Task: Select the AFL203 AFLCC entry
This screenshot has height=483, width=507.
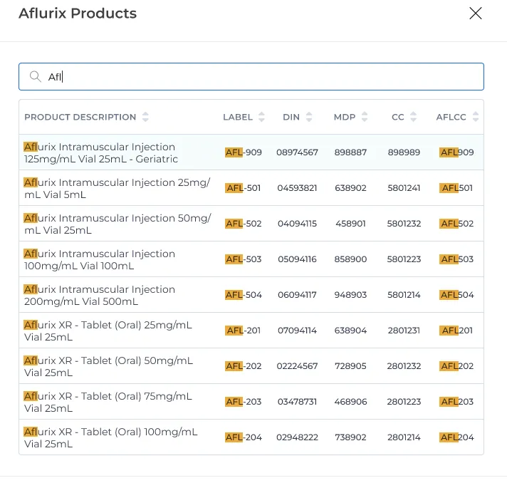Action: pos(457,402)
